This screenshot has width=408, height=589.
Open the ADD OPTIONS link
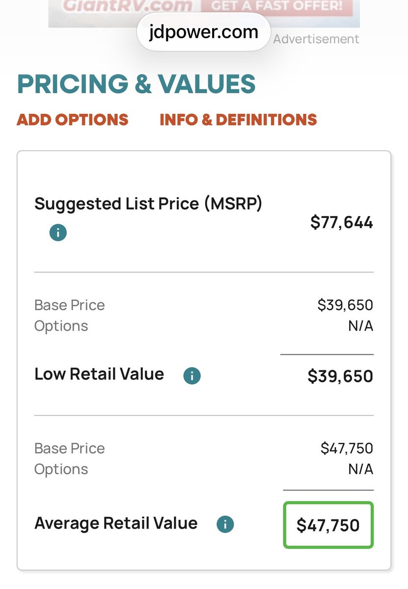73,120
